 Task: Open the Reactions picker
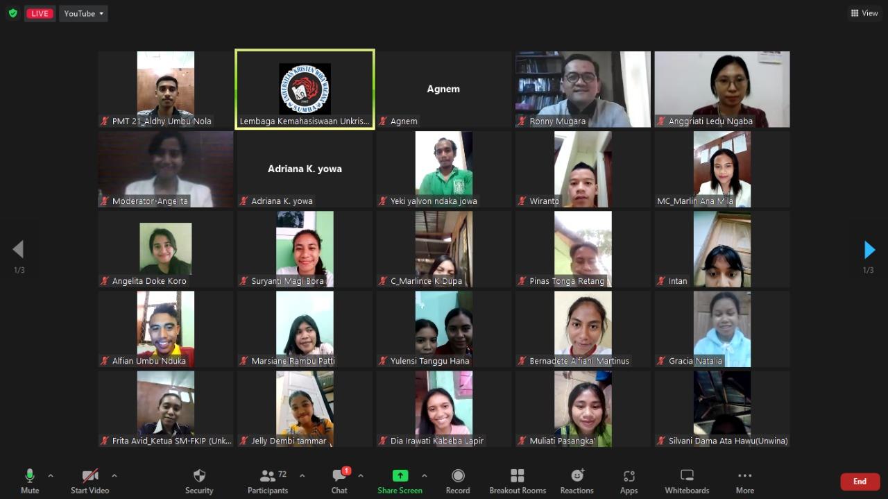pos(577,481)
